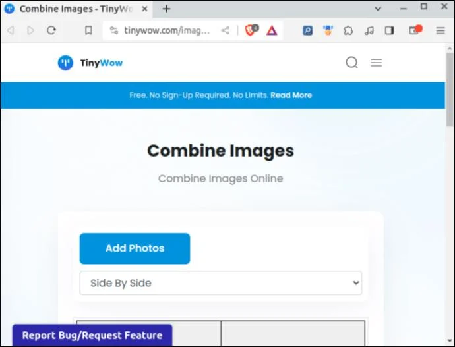Toggle the browser sidebar panel icon
The image size is (455, 347).
coord(389,30)
